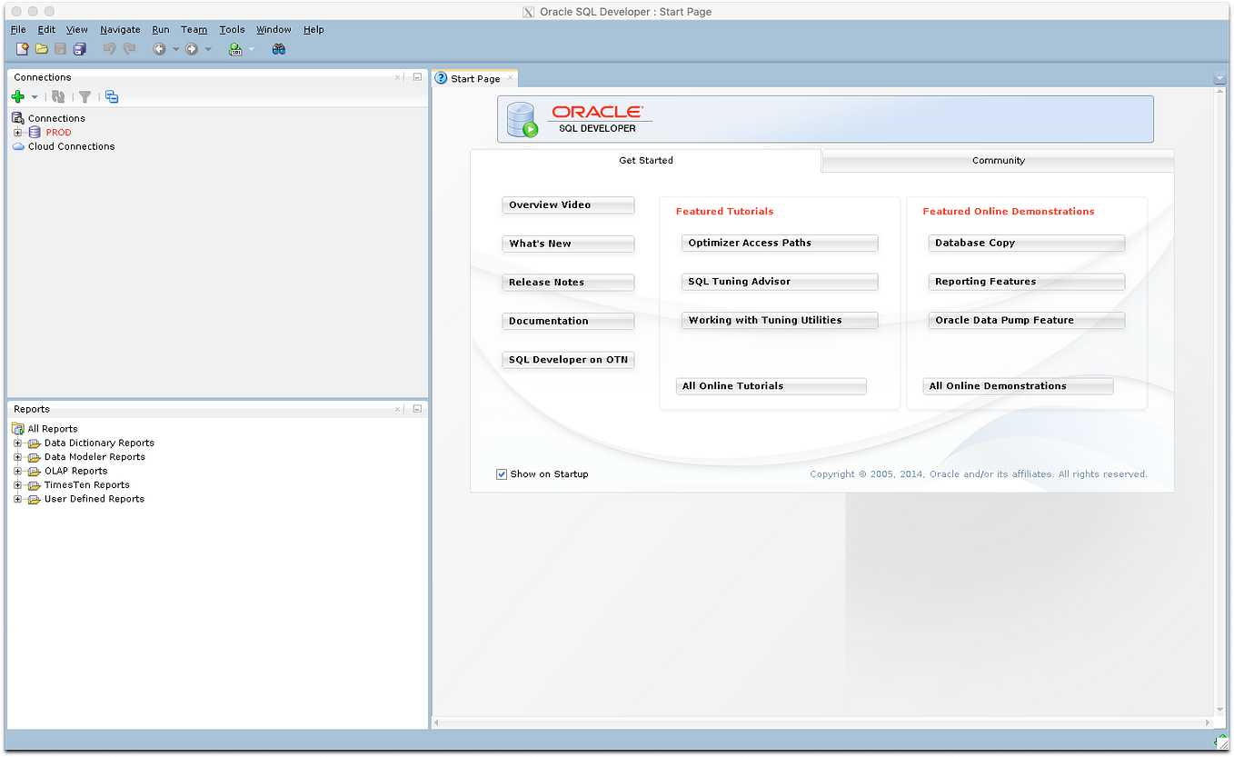Open the Window menu
The width and height of the screenshot is (1234, 757).
pyautogui.click(x=274, y=29)
